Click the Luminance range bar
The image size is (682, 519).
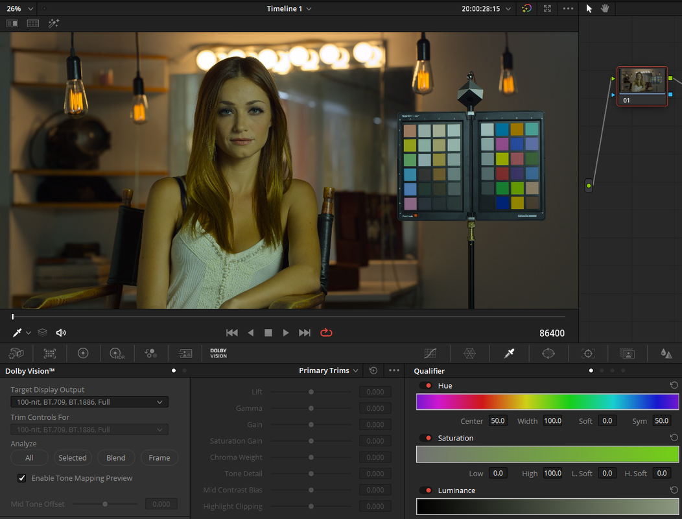pos(547,507)
